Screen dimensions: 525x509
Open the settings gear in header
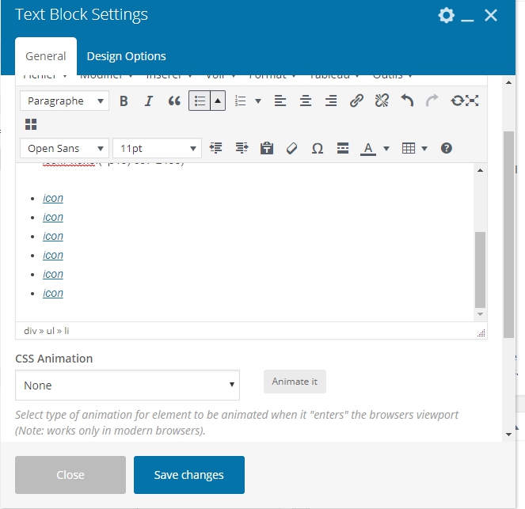click(x=446, y=15)
